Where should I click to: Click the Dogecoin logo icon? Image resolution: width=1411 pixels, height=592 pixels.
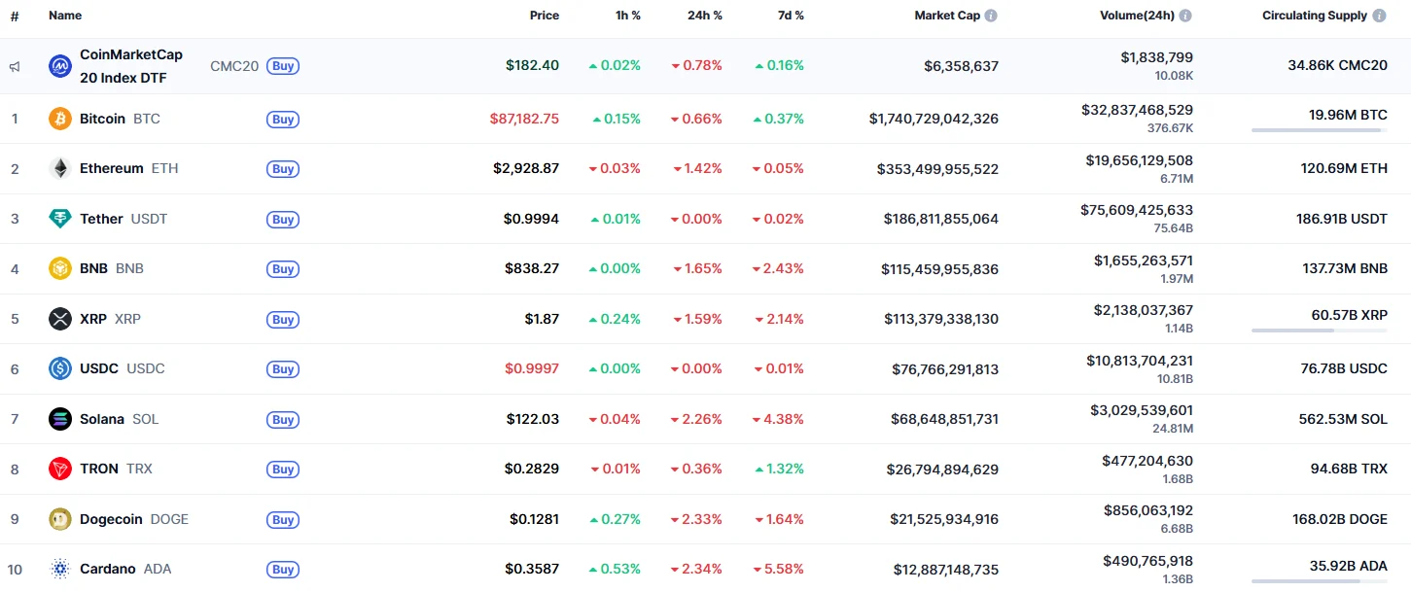tap(60, 519)
